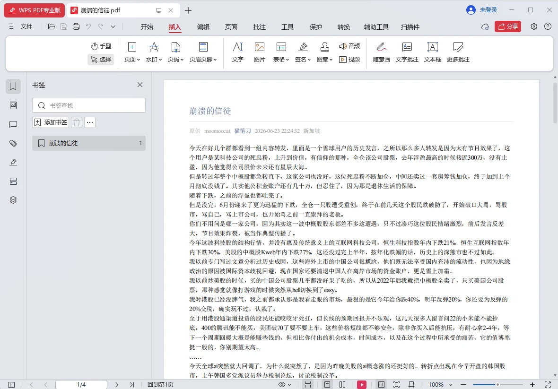This screenshot has width=558, height=389.
Task: Click 未登录 to sign in
Action: (x=488, y=10)
